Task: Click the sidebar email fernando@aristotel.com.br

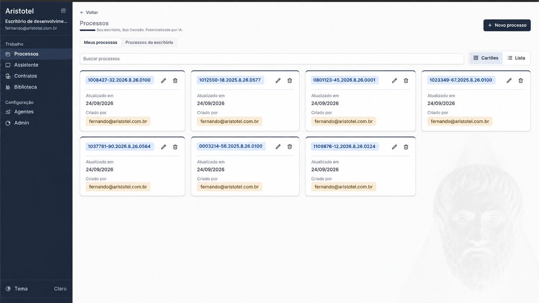Action: tap(31, 28)
